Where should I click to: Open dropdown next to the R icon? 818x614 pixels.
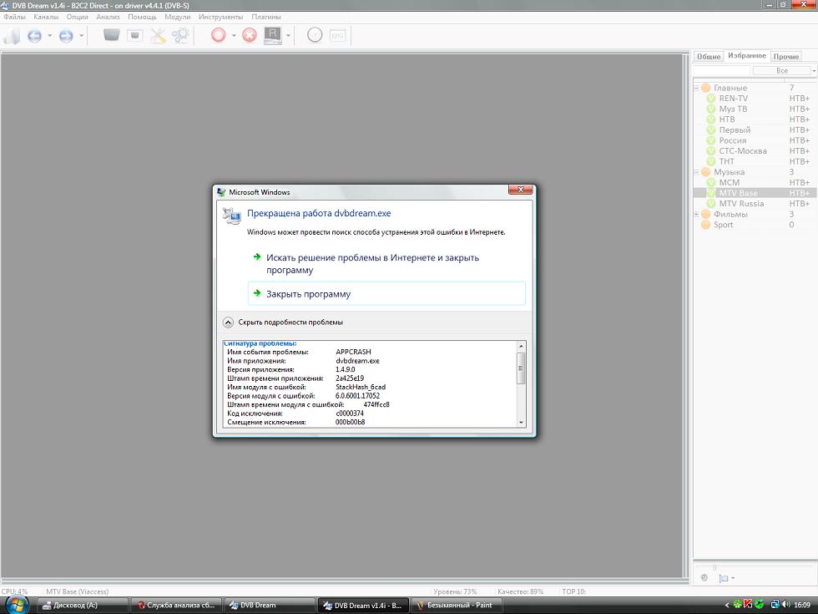click(x=288, y=36)
